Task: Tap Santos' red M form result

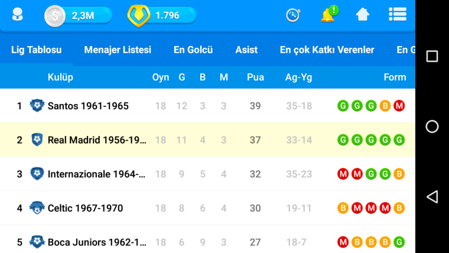Action: [x=399, y=106]
